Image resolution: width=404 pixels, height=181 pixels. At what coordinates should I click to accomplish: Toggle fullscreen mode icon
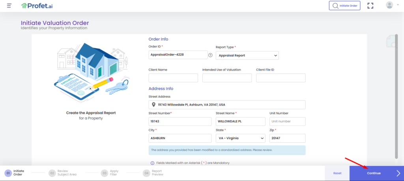[x=370, y=6]
